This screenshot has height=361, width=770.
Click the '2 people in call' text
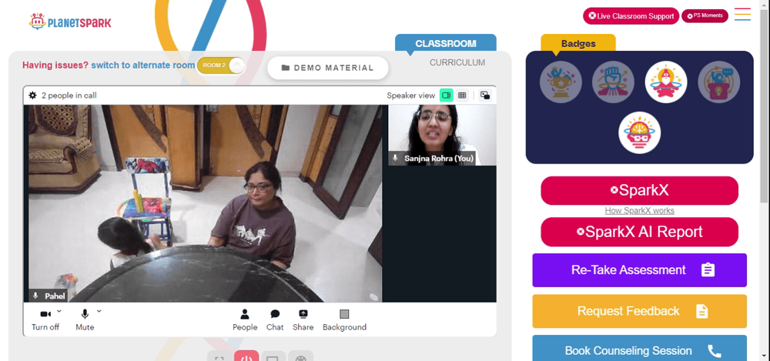(x=69, y=95)
